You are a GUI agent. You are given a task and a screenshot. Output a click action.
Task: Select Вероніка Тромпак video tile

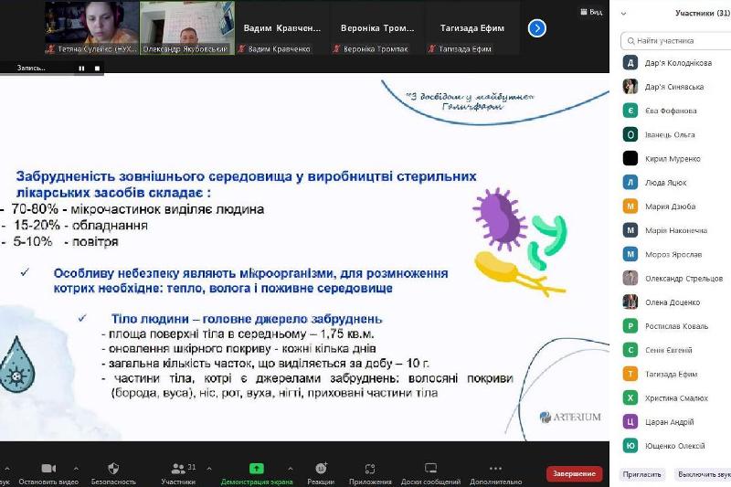click(x=377, y=28)
